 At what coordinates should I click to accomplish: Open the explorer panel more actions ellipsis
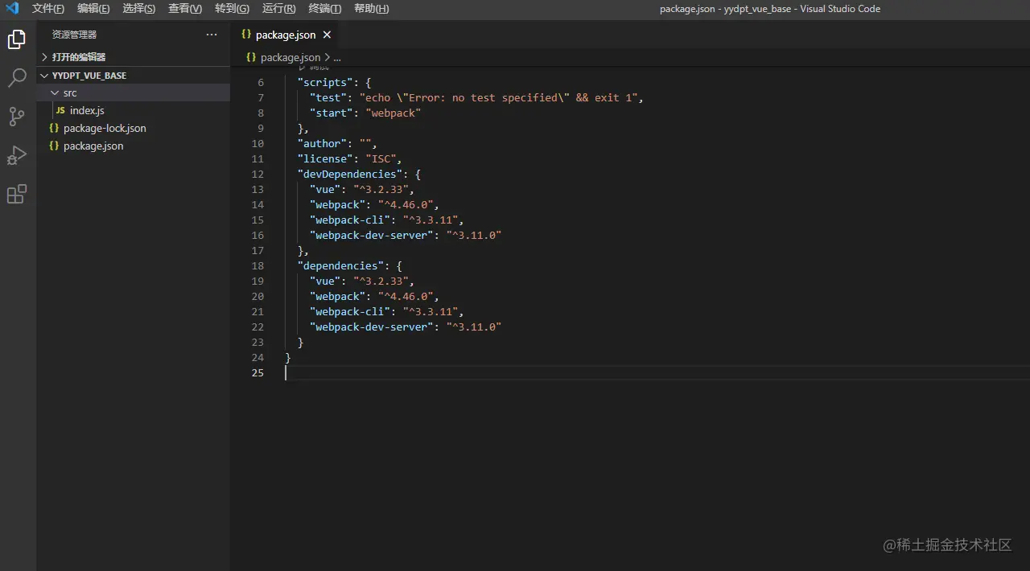(212, 35)
